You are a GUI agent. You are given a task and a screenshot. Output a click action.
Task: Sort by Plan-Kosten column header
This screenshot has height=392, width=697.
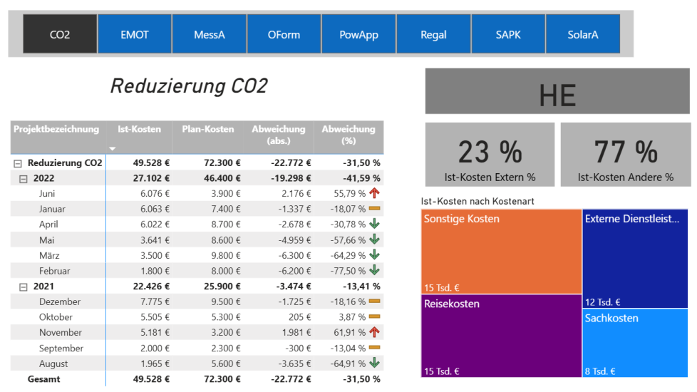(207, 130)
